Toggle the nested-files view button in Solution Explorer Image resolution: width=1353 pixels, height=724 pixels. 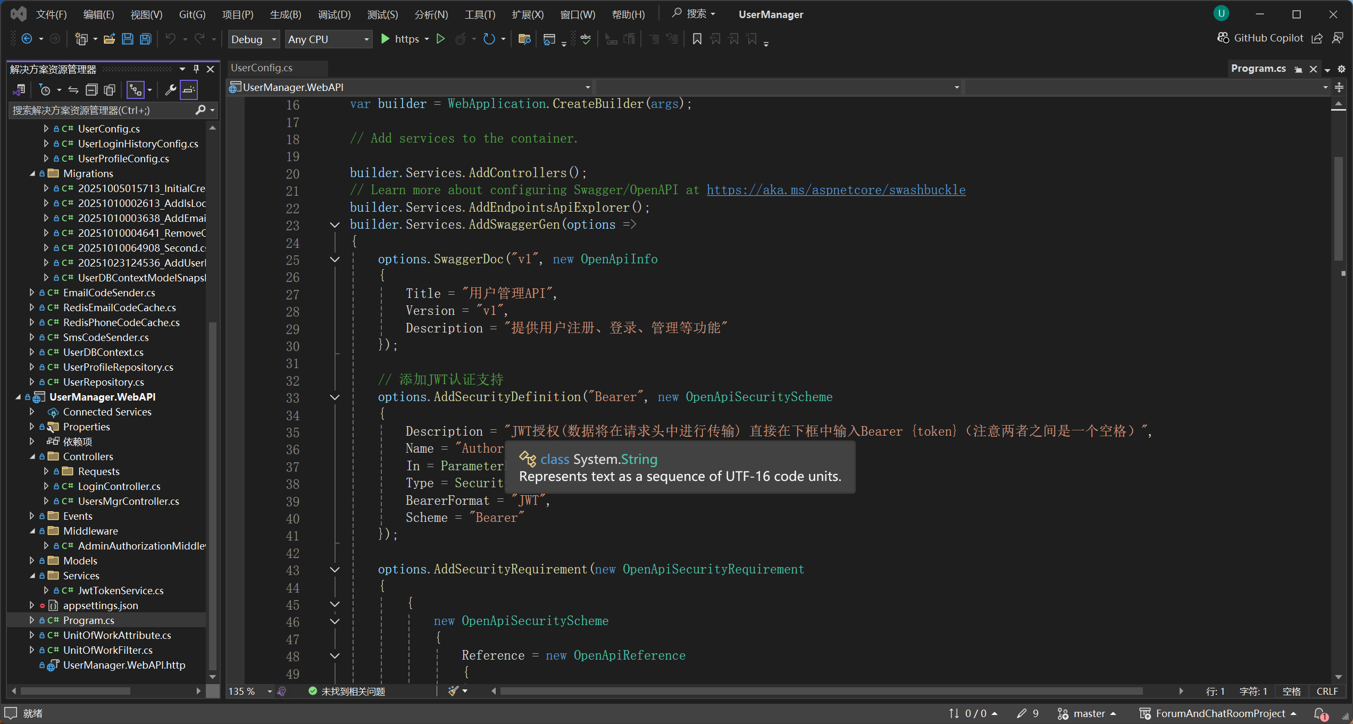pyautogui.click(x=136, y=90)
